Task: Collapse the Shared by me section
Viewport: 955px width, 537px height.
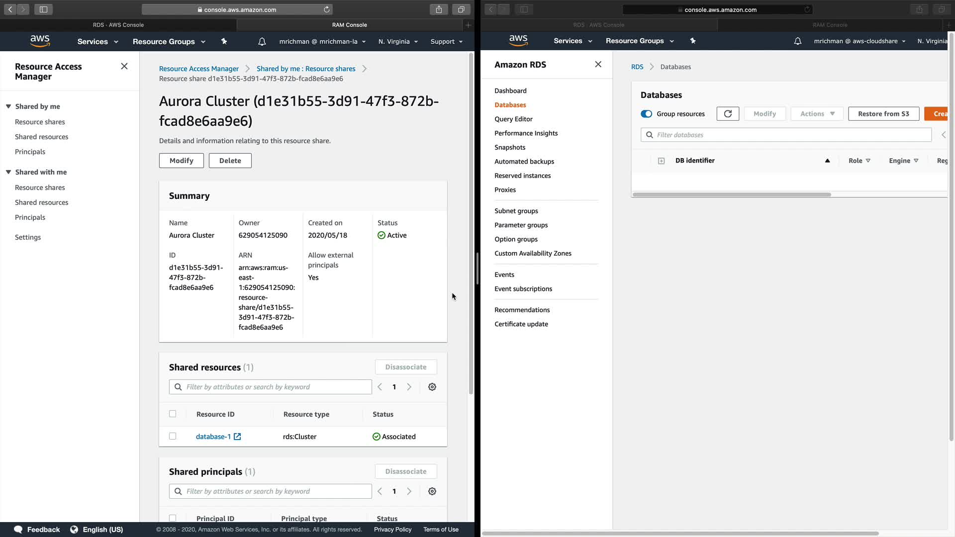Action: pyautogui.click(x=8, y=106)
